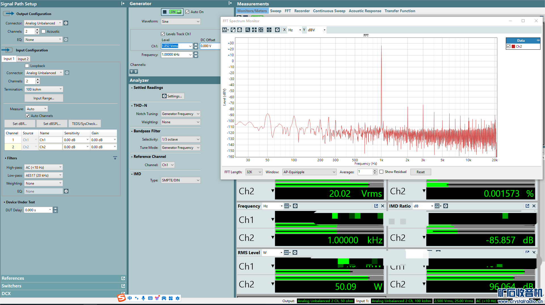Enable the Loopback checkbox

pos(27,66)
